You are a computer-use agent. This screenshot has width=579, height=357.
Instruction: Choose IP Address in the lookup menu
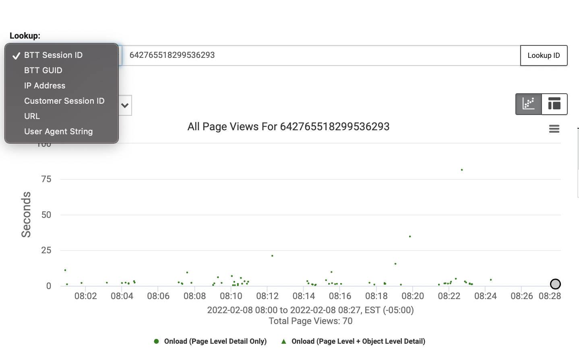[x=45, y=86]
